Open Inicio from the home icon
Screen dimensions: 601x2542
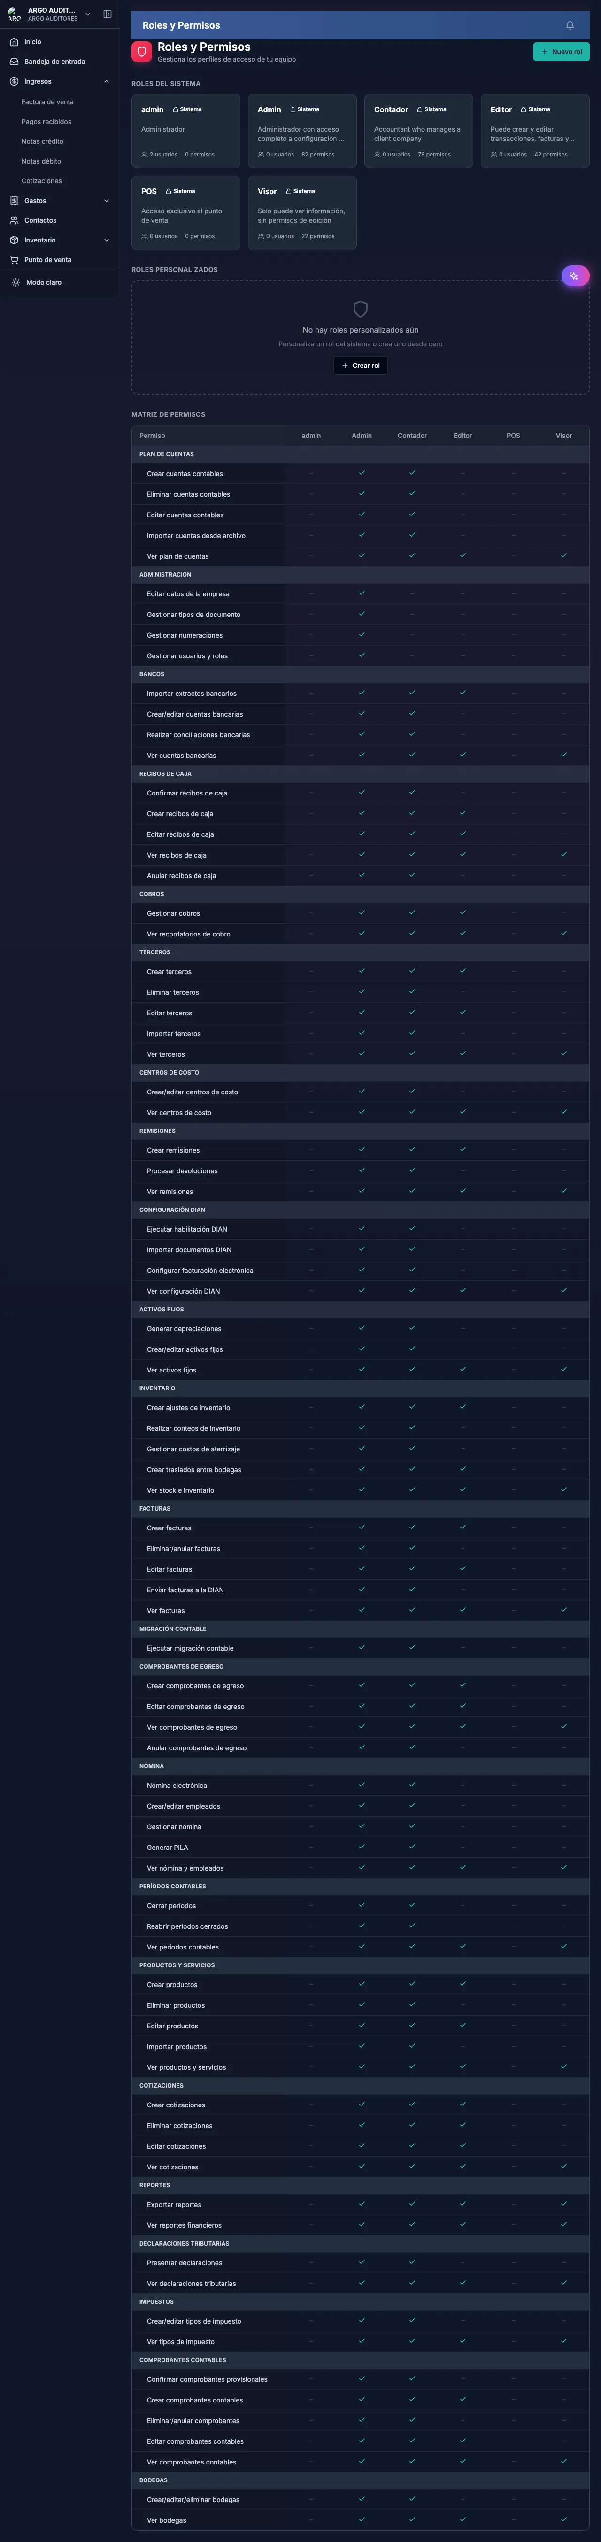[14, 42]
